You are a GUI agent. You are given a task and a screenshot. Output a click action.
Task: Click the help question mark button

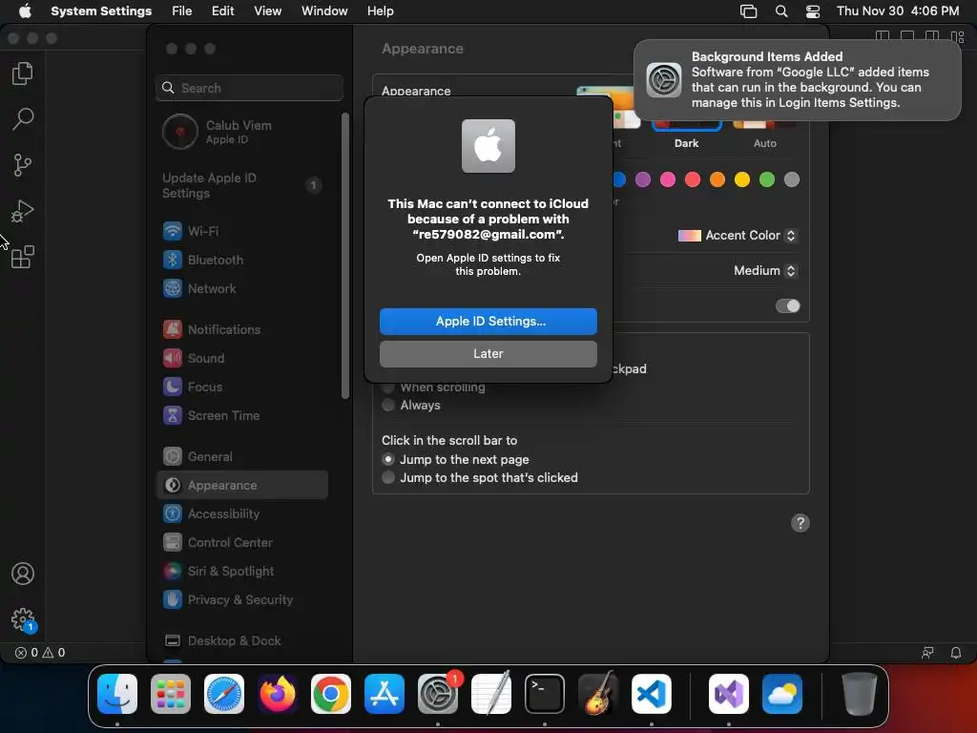tap(800, 523)
